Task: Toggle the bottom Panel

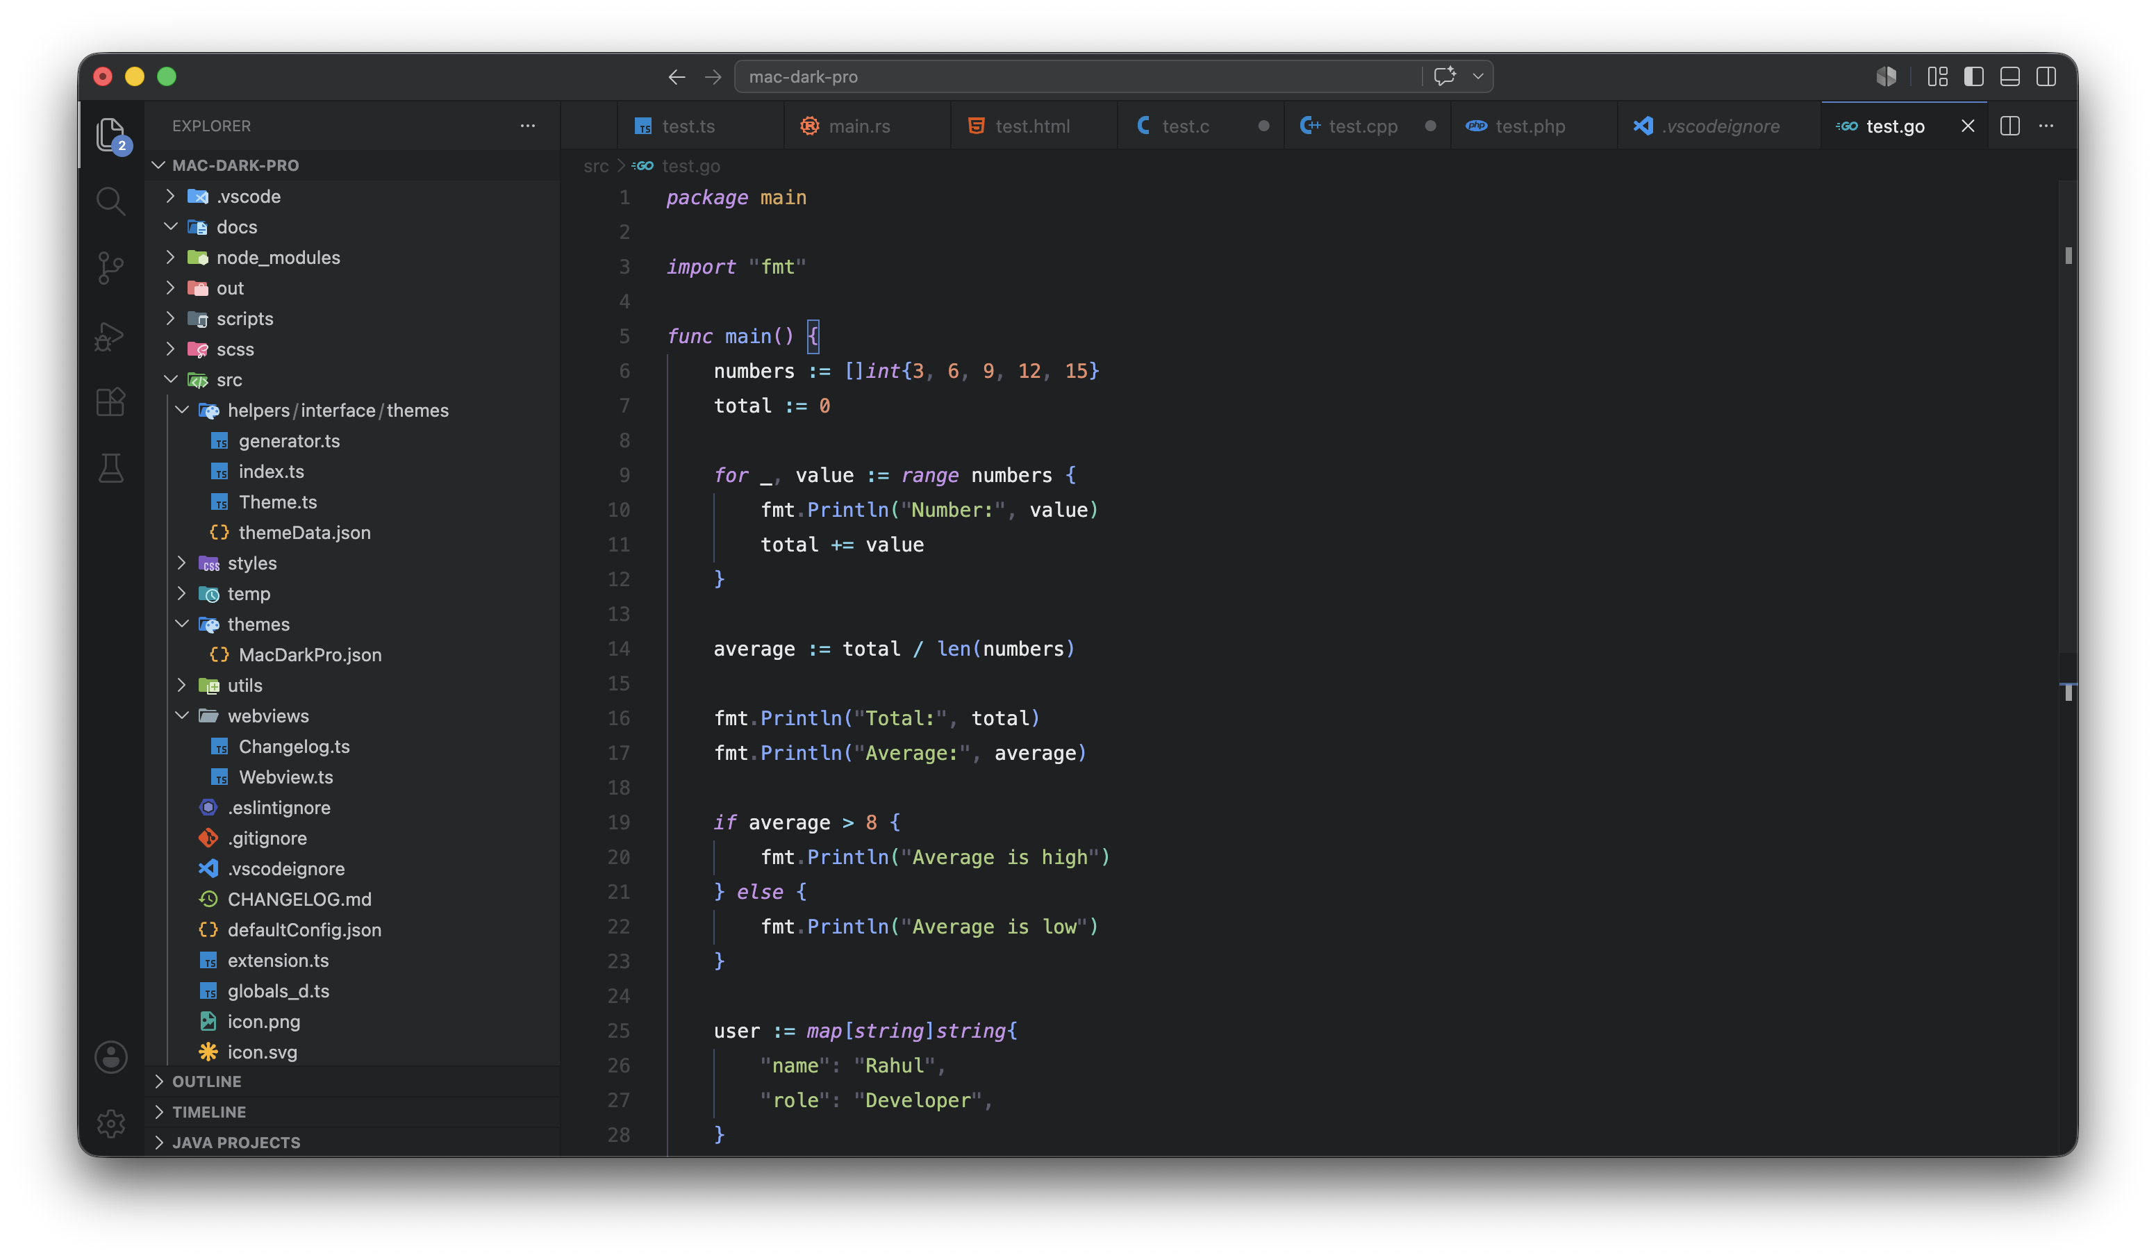Action: pos(2009,77)
